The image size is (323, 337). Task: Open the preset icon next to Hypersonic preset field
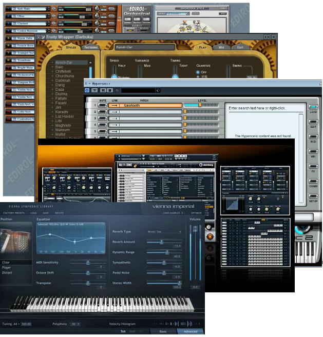[158, 90]
